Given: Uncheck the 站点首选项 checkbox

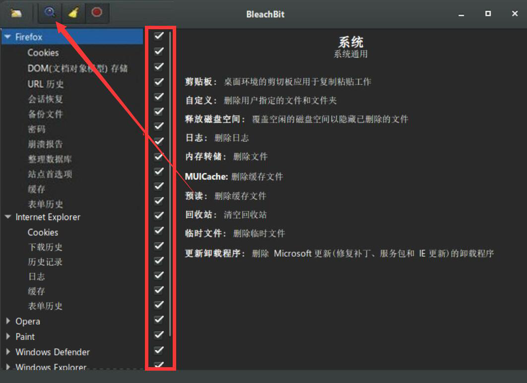Looking at the screenshot, I should [x=159, y=171].
